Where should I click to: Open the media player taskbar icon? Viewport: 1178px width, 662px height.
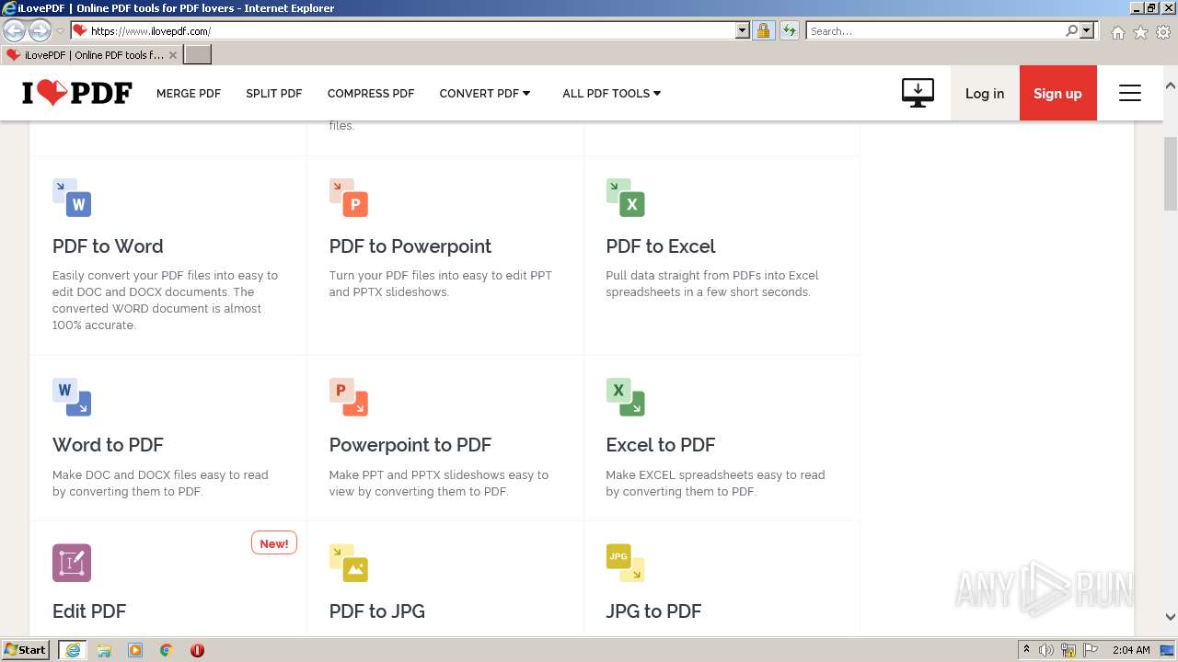coord(135,650)
